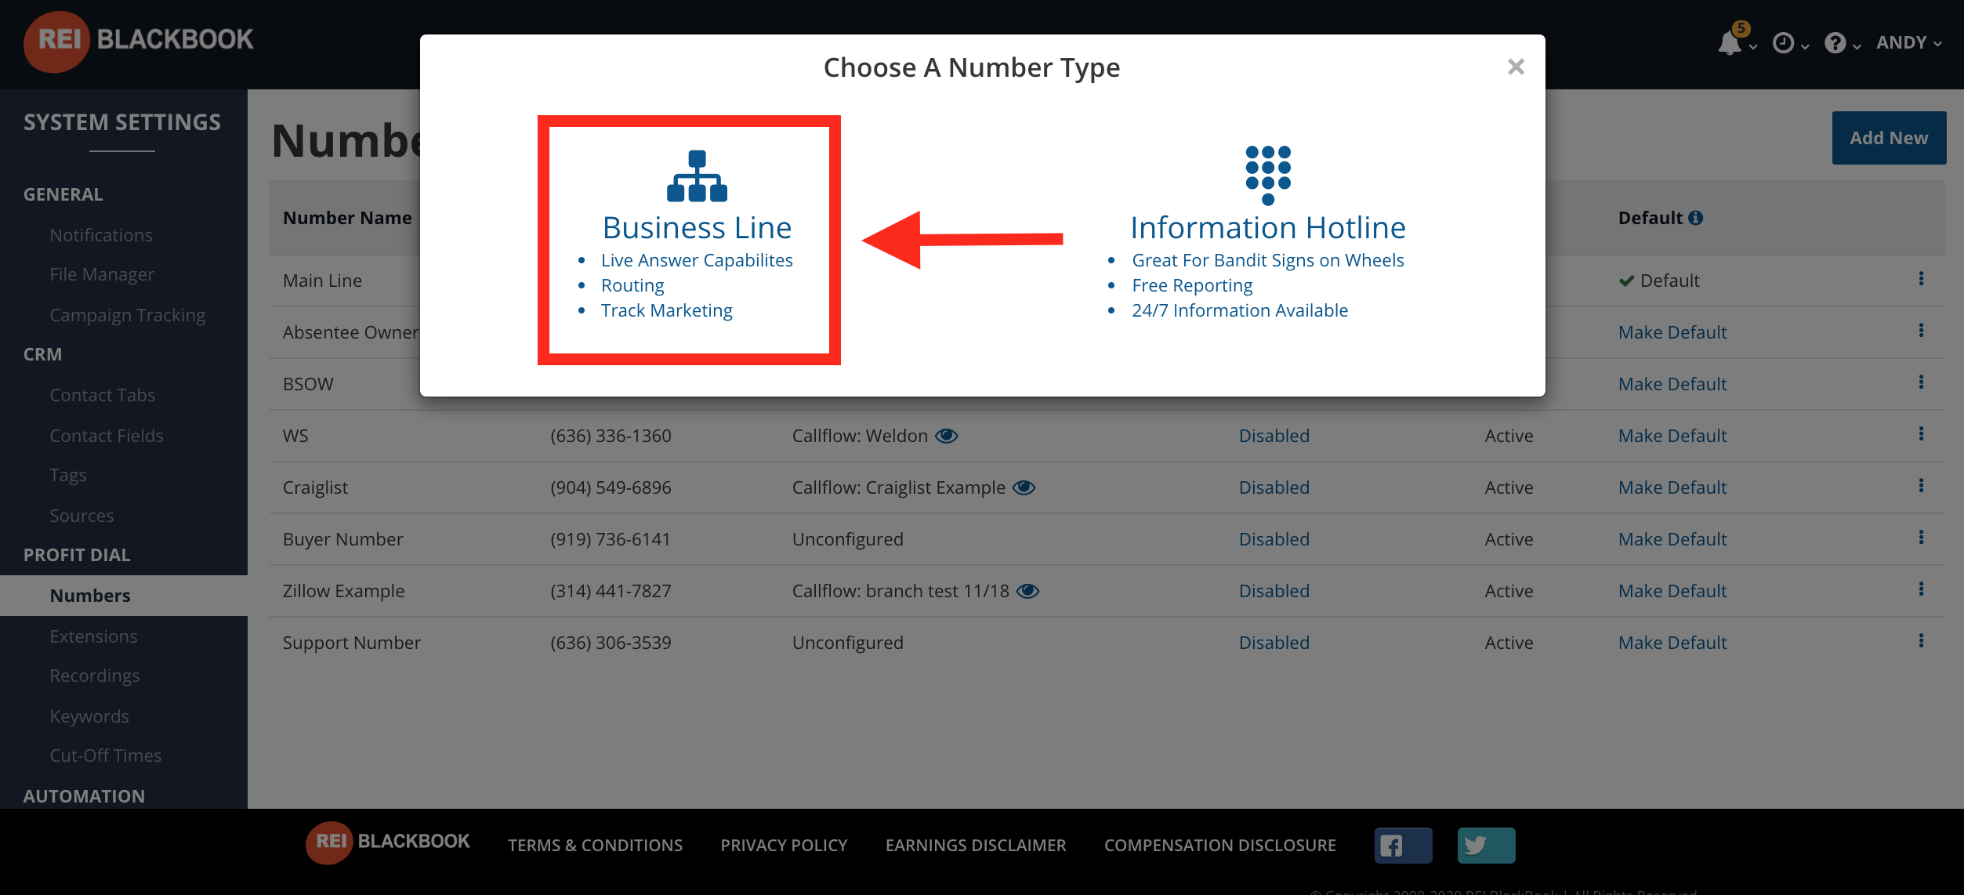Choose the Business Line title

(x=697, y=228)
